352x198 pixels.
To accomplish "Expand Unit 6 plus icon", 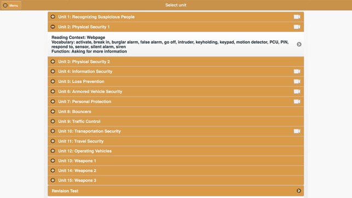I will click(x=53, y=91).
